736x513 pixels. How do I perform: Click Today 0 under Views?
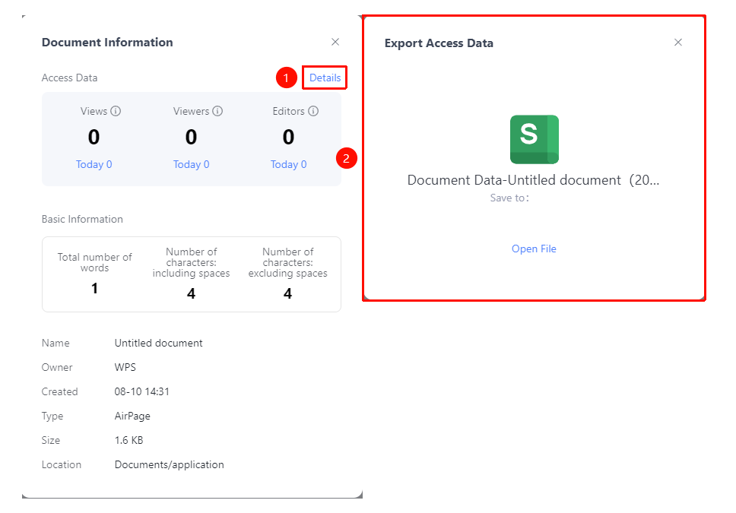(x=94, y=164)
